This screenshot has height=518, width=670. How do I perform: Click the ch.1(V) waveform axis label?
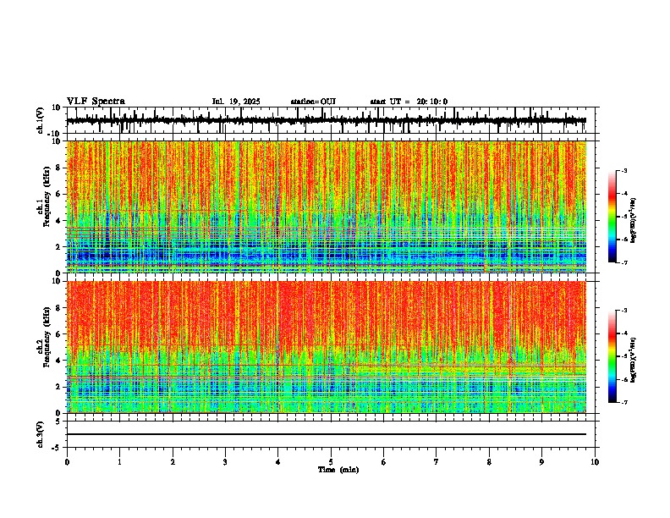41,120
